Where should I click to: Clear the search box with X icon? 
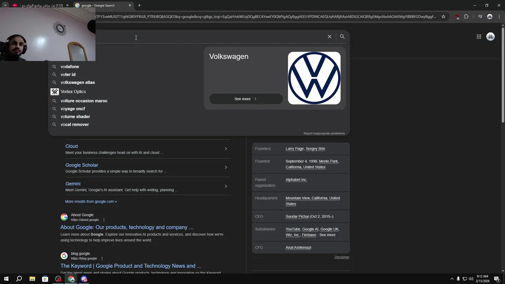tap(329, 36)
